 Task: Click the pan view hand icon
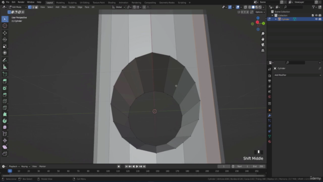262,39
